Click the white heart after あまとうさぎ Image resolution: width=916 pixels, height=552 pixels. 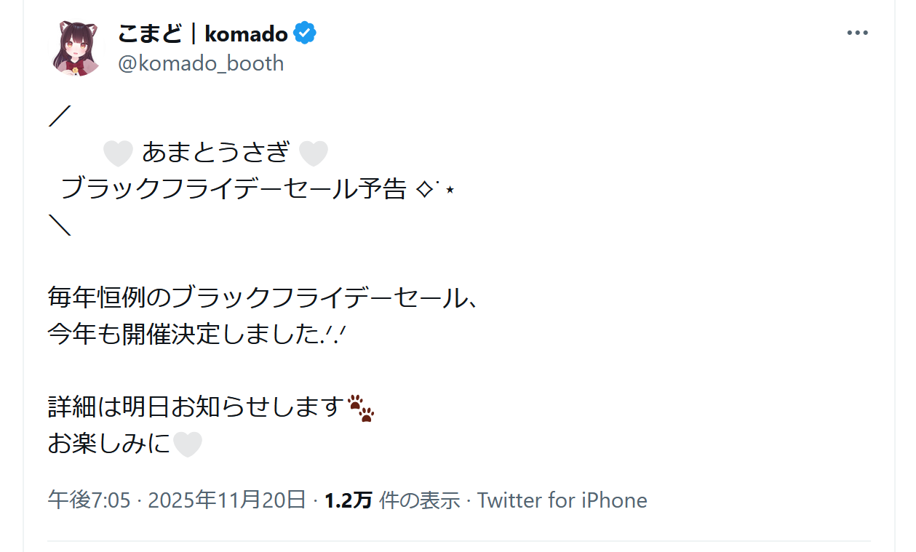[x=314, y=153]
